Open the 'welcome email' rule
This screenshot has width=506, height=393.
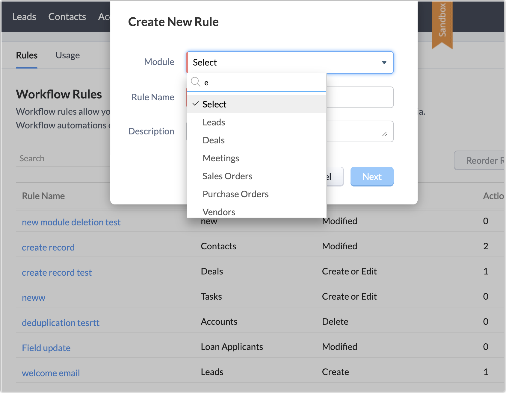click(51, 373)
